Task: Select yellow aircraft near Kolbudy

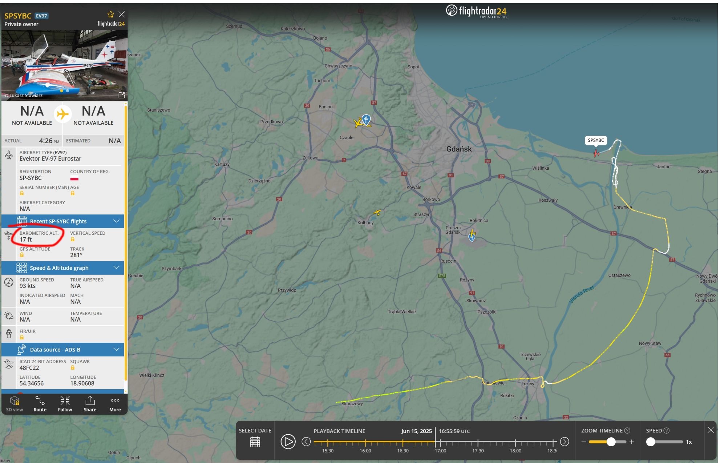Action: pos(377,212)
